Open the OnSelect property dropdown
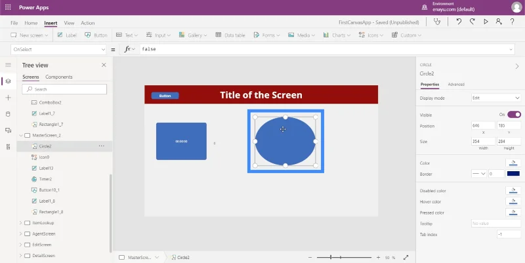The width and height of the screenshot is (525, 263). pyautogui.click(x=58, y=50)
